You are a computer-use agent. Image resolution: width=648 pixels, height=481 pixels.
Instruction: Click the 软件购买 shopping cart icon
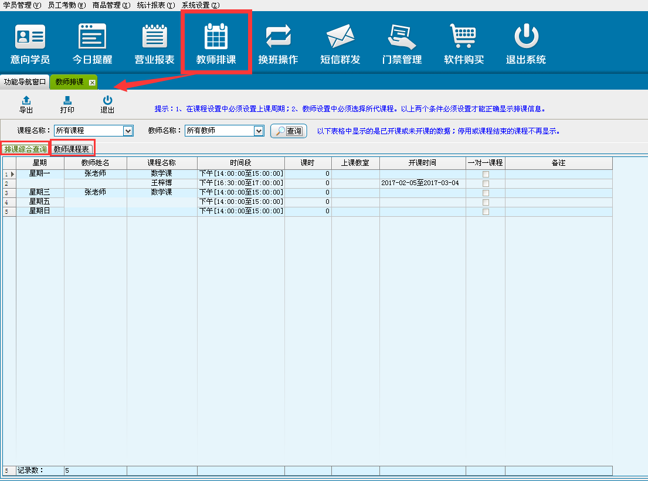(x=464, y=37)
